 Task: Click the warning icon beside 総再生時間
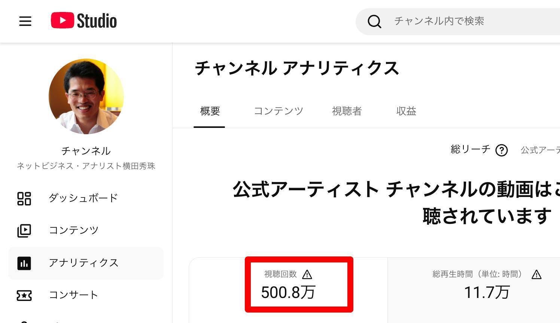coord(536,275)
